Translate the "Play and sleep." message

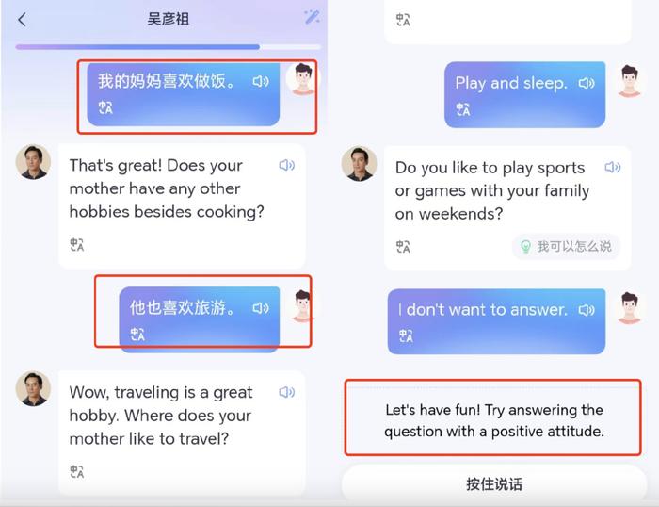click(x=463, y=109)
